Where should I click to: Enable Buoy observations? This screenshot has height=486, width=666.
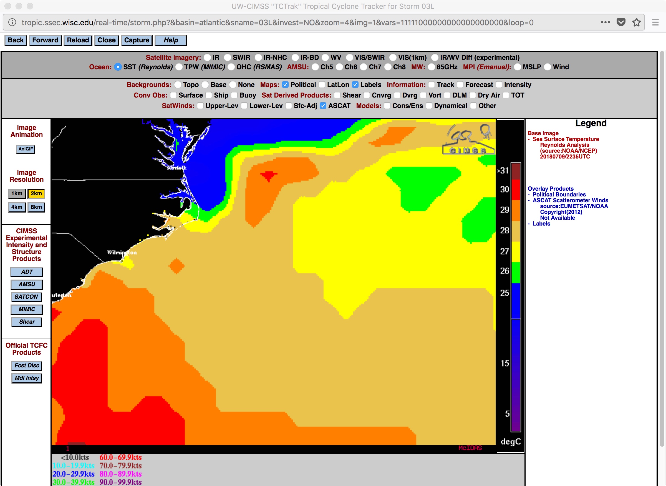pos(234,95)
